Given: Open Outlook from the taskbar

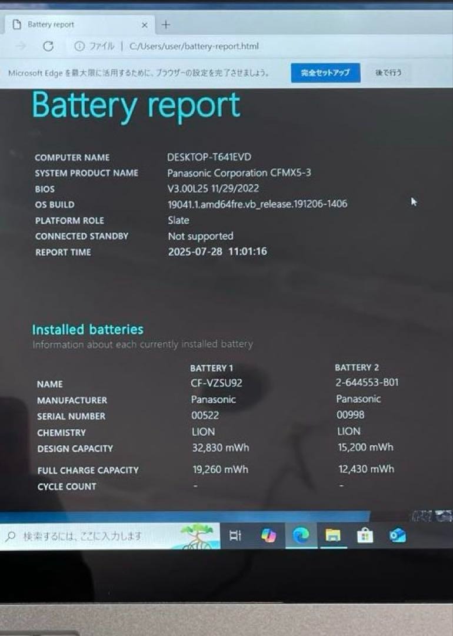Looking at the screenshot, I should pos(397,535).
